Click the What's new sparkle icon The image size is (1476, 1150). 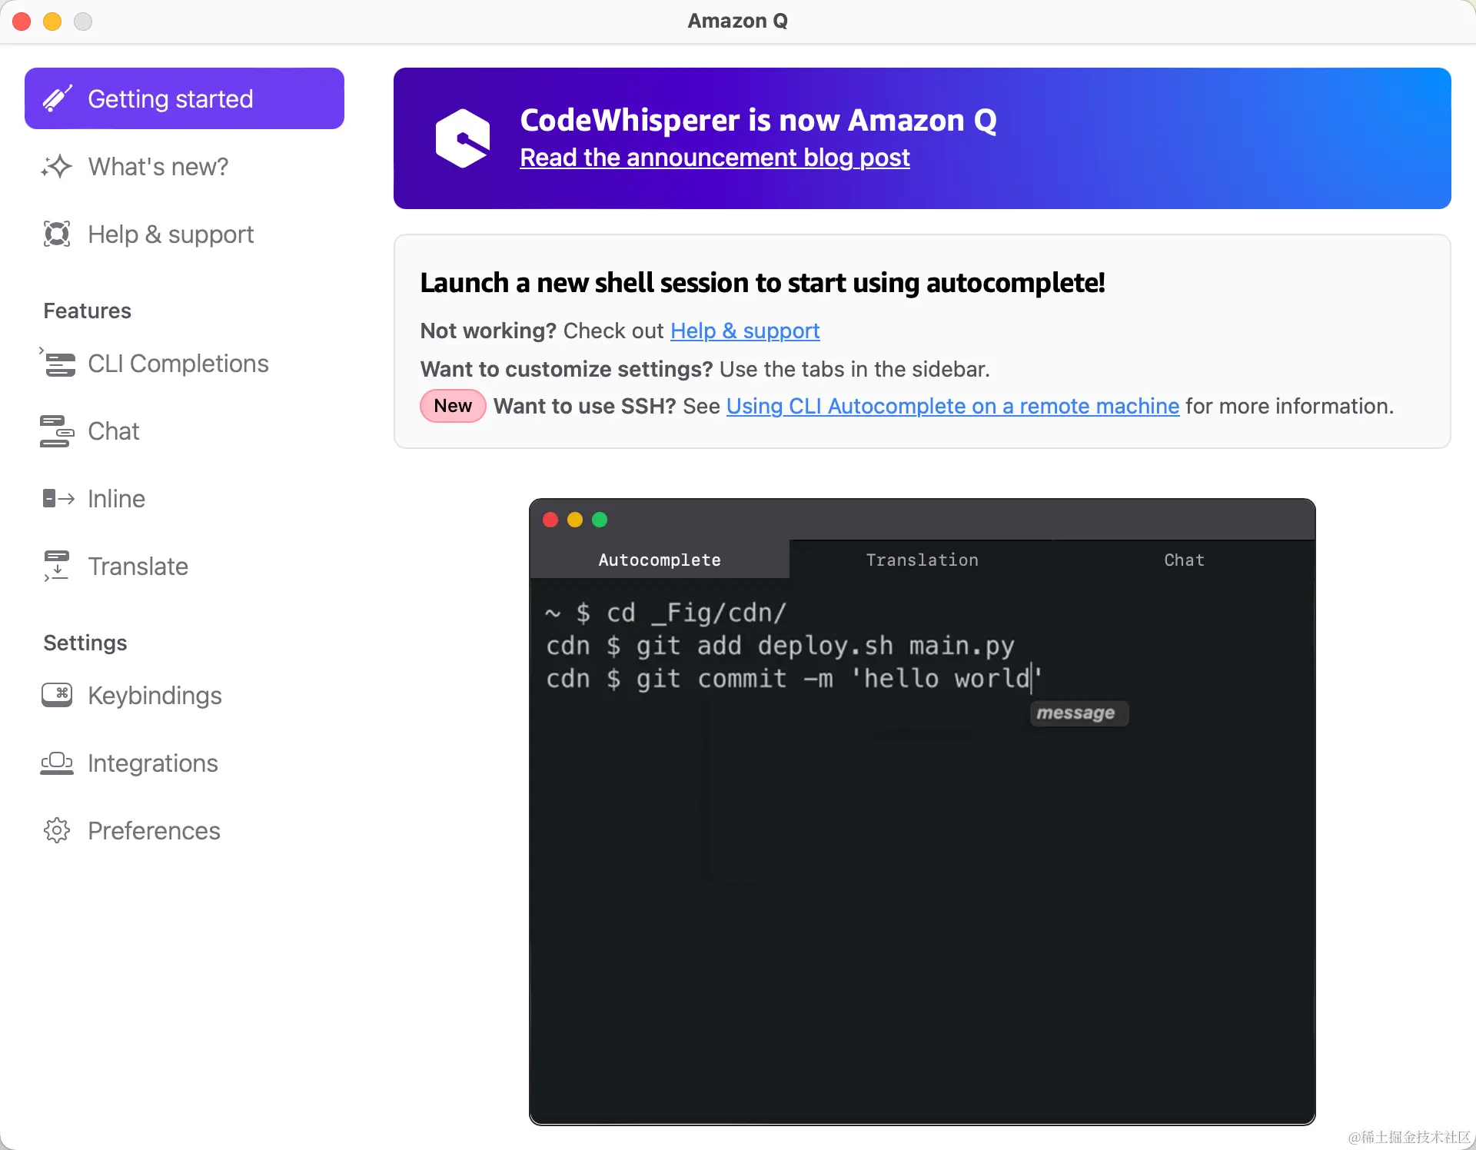tap(57, 166)
